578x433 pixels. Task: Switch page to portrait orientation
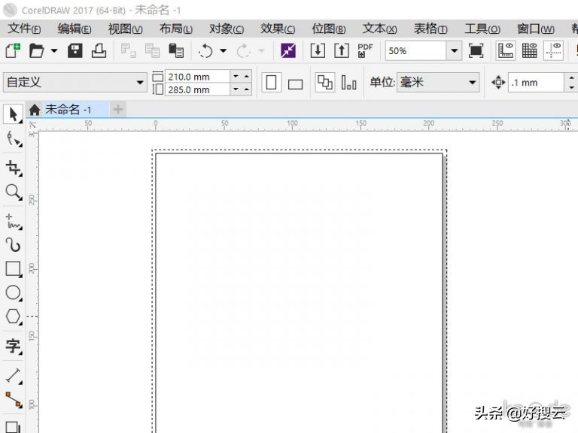click(x=271, y=83)
